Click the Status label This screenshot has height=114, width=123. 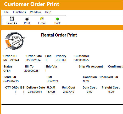click(x=8, y=66)
